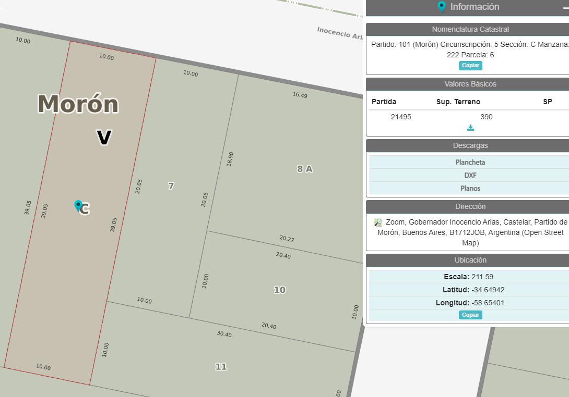Copy the Nomenclatura Catastral text
Viewport: 569px width, 397px height.
pos(470,66)
